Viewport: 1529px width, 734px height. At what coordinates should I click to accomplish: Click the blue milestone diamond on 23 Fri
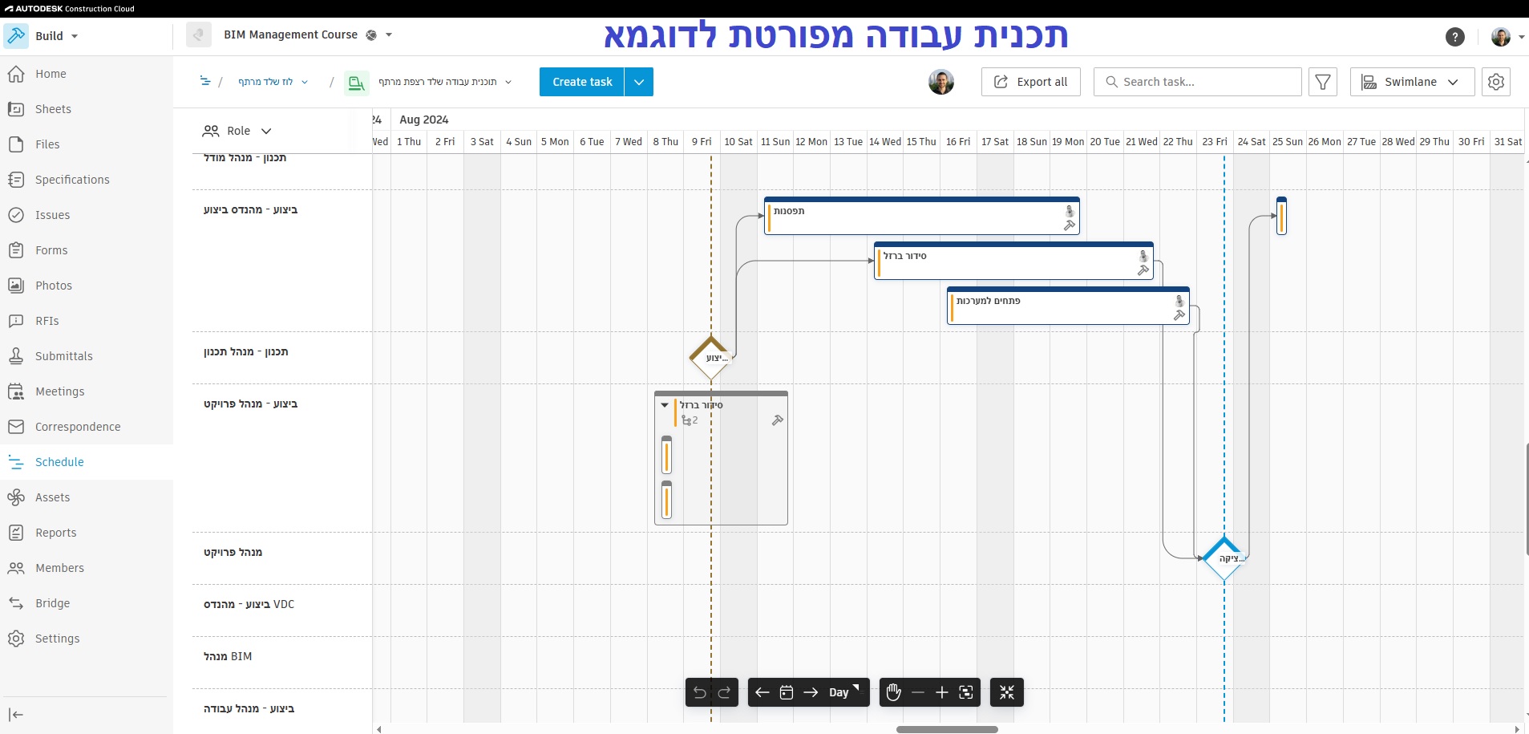click(x=1224, y=558)
